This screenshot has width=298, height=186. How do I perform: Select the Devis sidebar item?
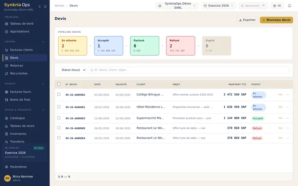(25, 58)
